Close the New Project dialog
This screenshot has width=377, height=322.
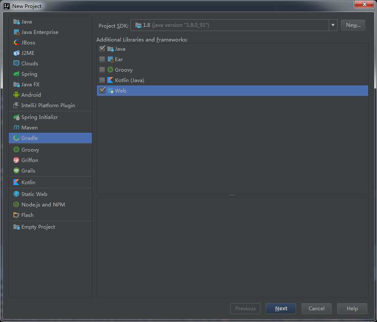pyautogui.click(x=364, y=4)
